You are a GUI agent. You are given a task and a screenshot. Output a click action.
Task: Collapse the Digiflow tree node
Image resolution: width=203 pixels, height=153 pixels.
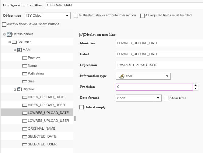tap(15, 89)
